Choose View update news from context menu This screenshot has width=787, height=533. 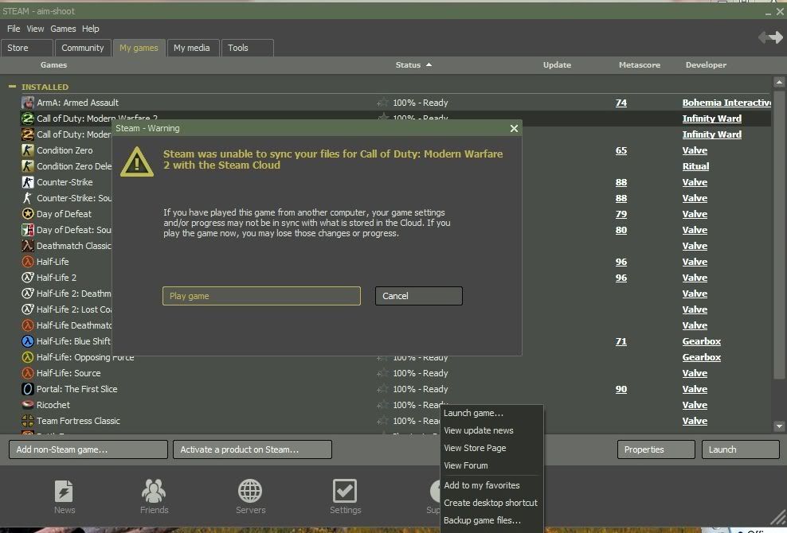pos(492,430)
